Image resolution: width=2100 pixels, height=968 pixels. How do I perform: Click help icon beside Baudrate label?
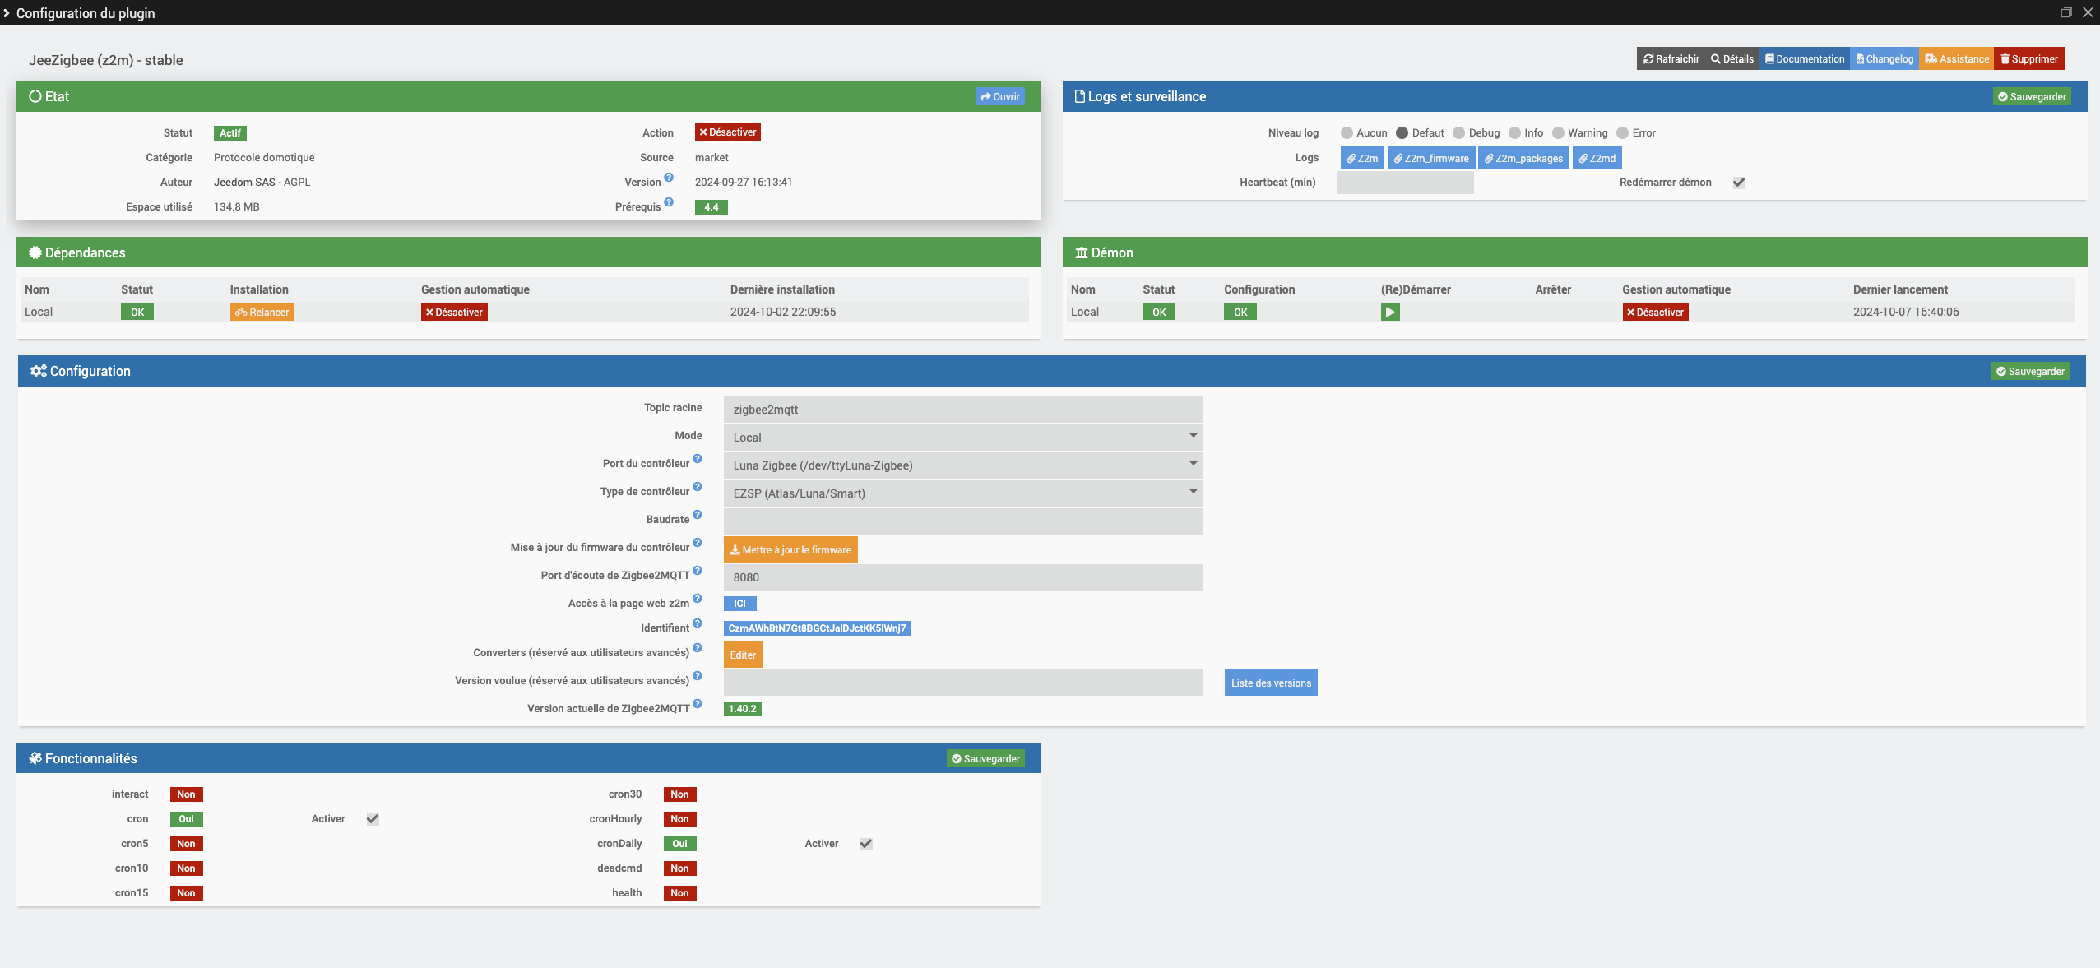point(697,515)
